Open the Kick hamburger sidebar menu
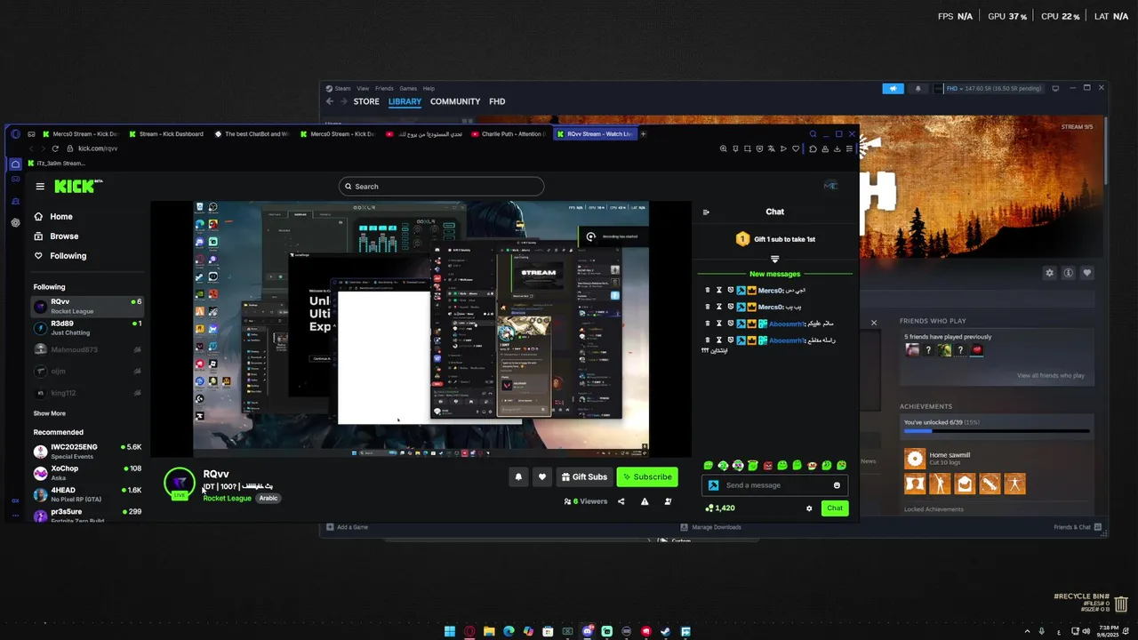1138x640 pixels. coord(40,187)
